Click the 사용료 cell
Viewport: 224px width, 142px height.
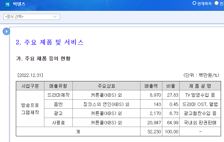point(58,122)
